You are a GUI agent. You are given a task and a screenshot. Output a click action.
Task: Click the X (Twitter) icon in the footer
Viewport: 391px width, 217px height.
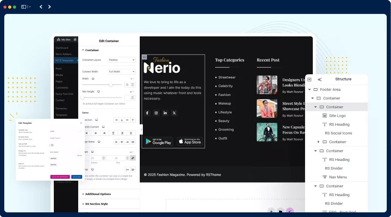coord(174,113)
